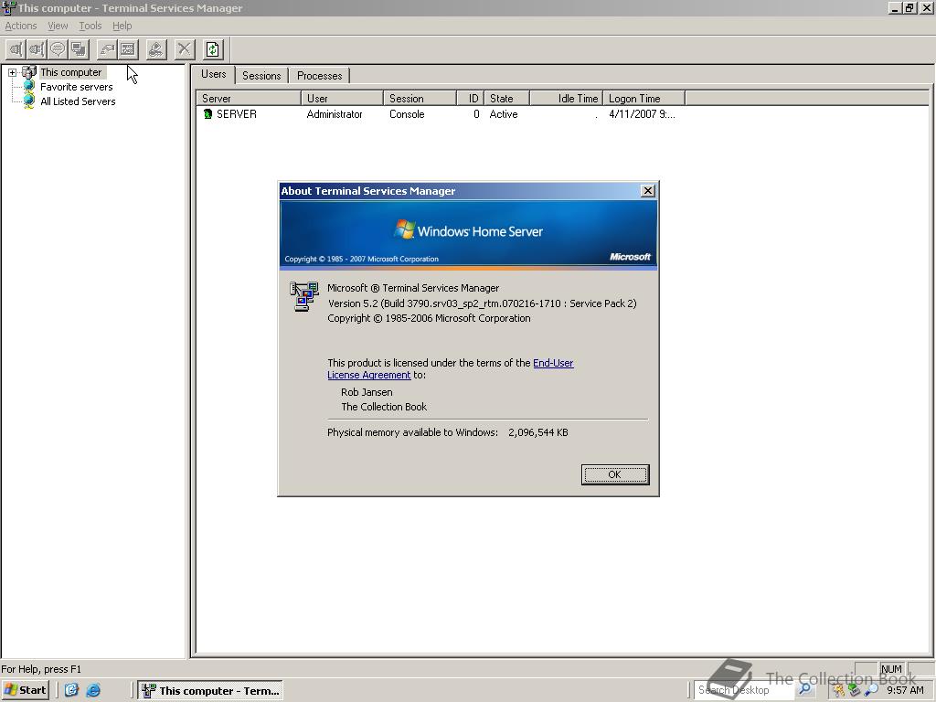
Task: Switch to the Users tab
Action: 213,74
